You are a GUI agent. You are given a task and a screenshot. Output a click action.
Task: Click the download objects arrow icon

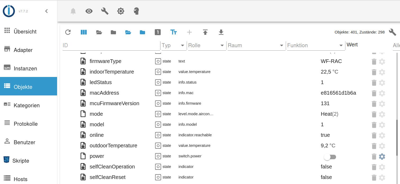(221, 32)
